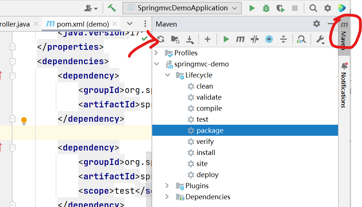Fold the </properties> block in gutter
Image resolution: width=362 pixels, height=207 pixels.
13,46
